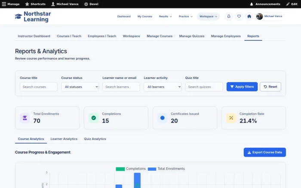Image resolution: width=301 pixels, height=188 pixels.
Task: Expand the Workspace header dropdown
Action: point(208,16)
